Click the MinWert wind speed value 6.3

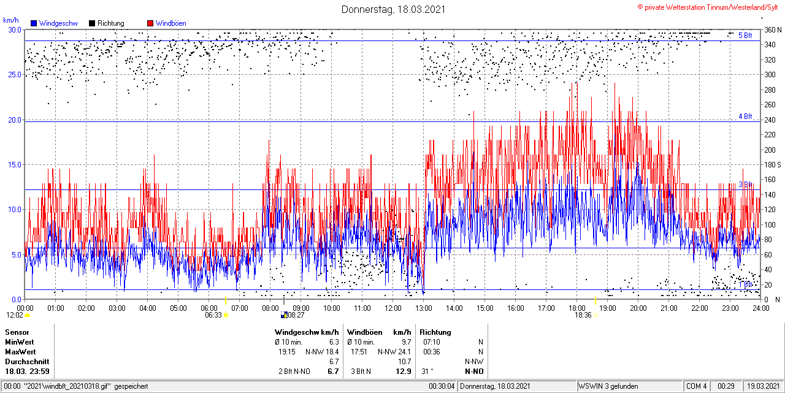tap(334, 342)
